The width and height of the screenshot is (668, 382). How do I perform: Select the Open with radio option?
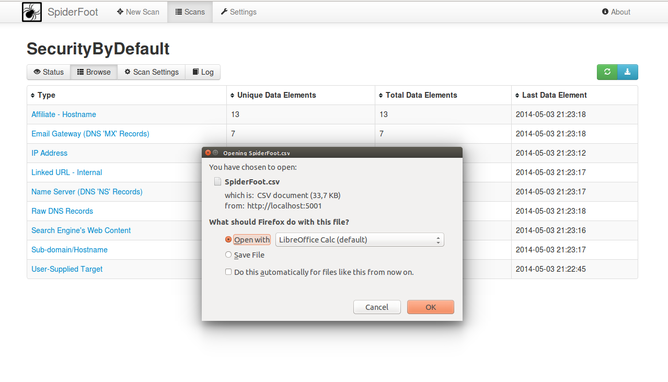click(x=228, y=240)
